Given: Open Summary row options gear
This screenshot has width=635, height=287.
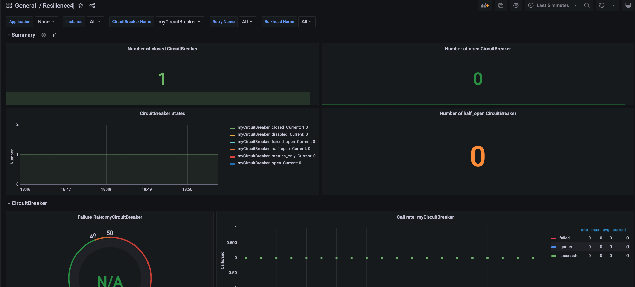Looking at the screenshot, I should [44, 35].
